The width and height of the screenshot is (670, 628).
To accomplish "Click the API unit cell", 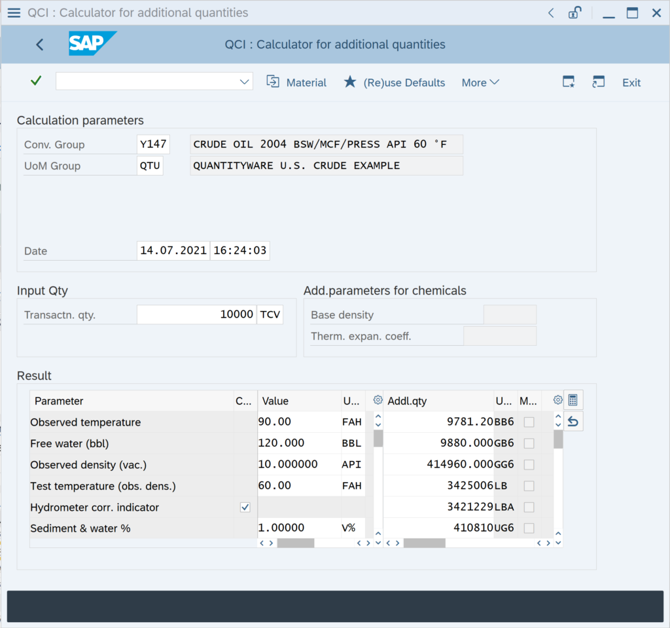I will coord(353,464).
